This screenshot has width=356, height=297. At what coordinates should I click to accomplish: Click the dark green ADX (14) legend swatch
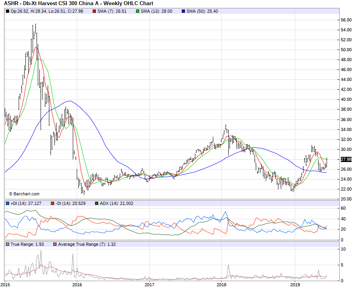coord(97,203)
